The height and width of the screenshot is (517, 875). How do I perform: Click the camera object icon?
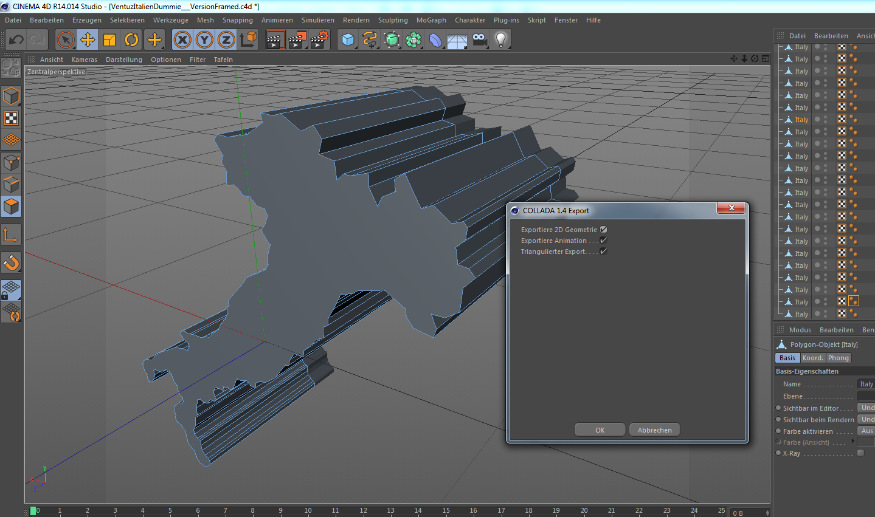480,40
